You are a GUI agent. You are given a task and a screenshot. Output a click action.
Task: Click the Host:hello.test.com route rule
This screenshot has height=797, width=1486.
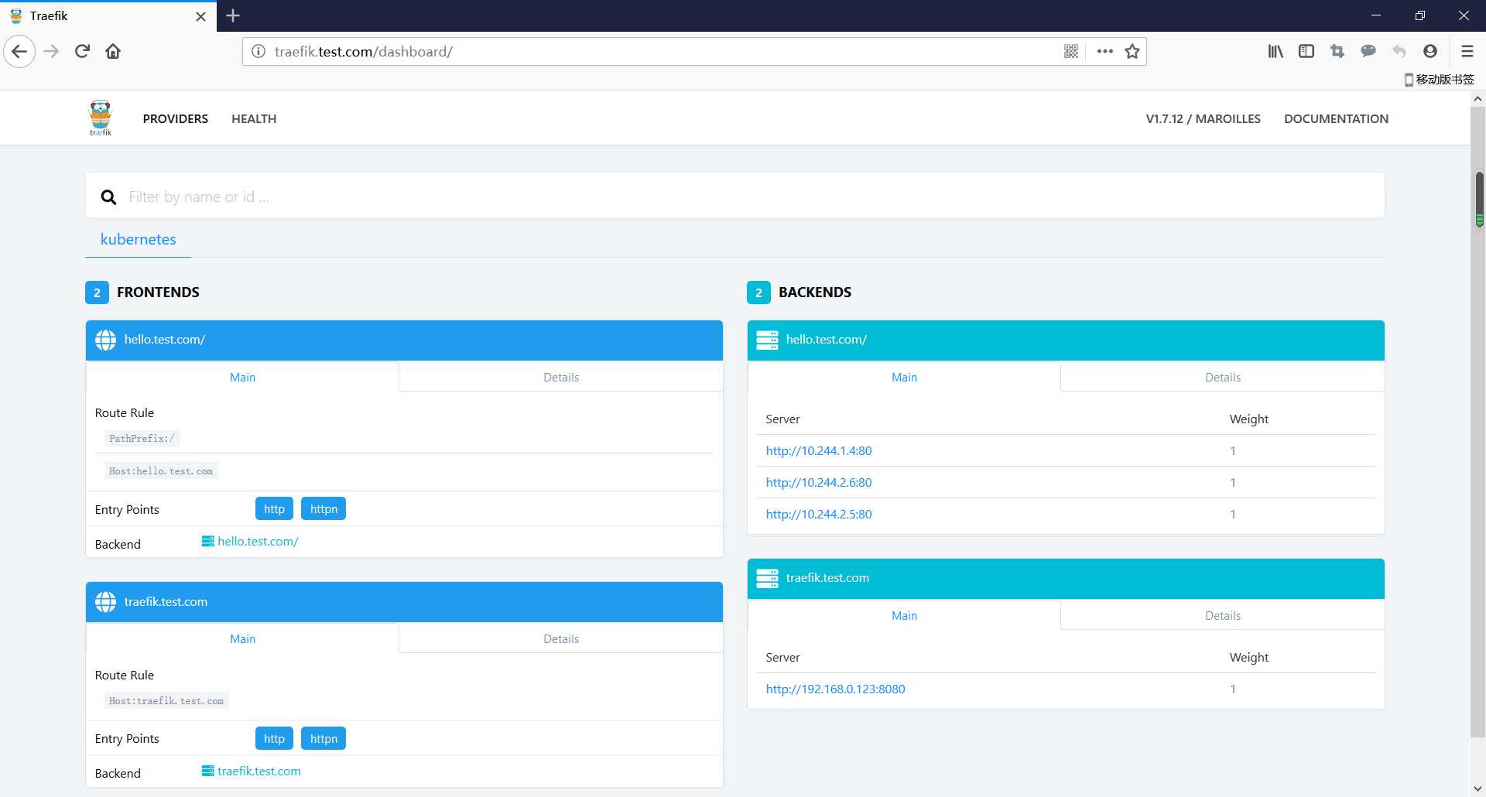click(x=161, y=471)
